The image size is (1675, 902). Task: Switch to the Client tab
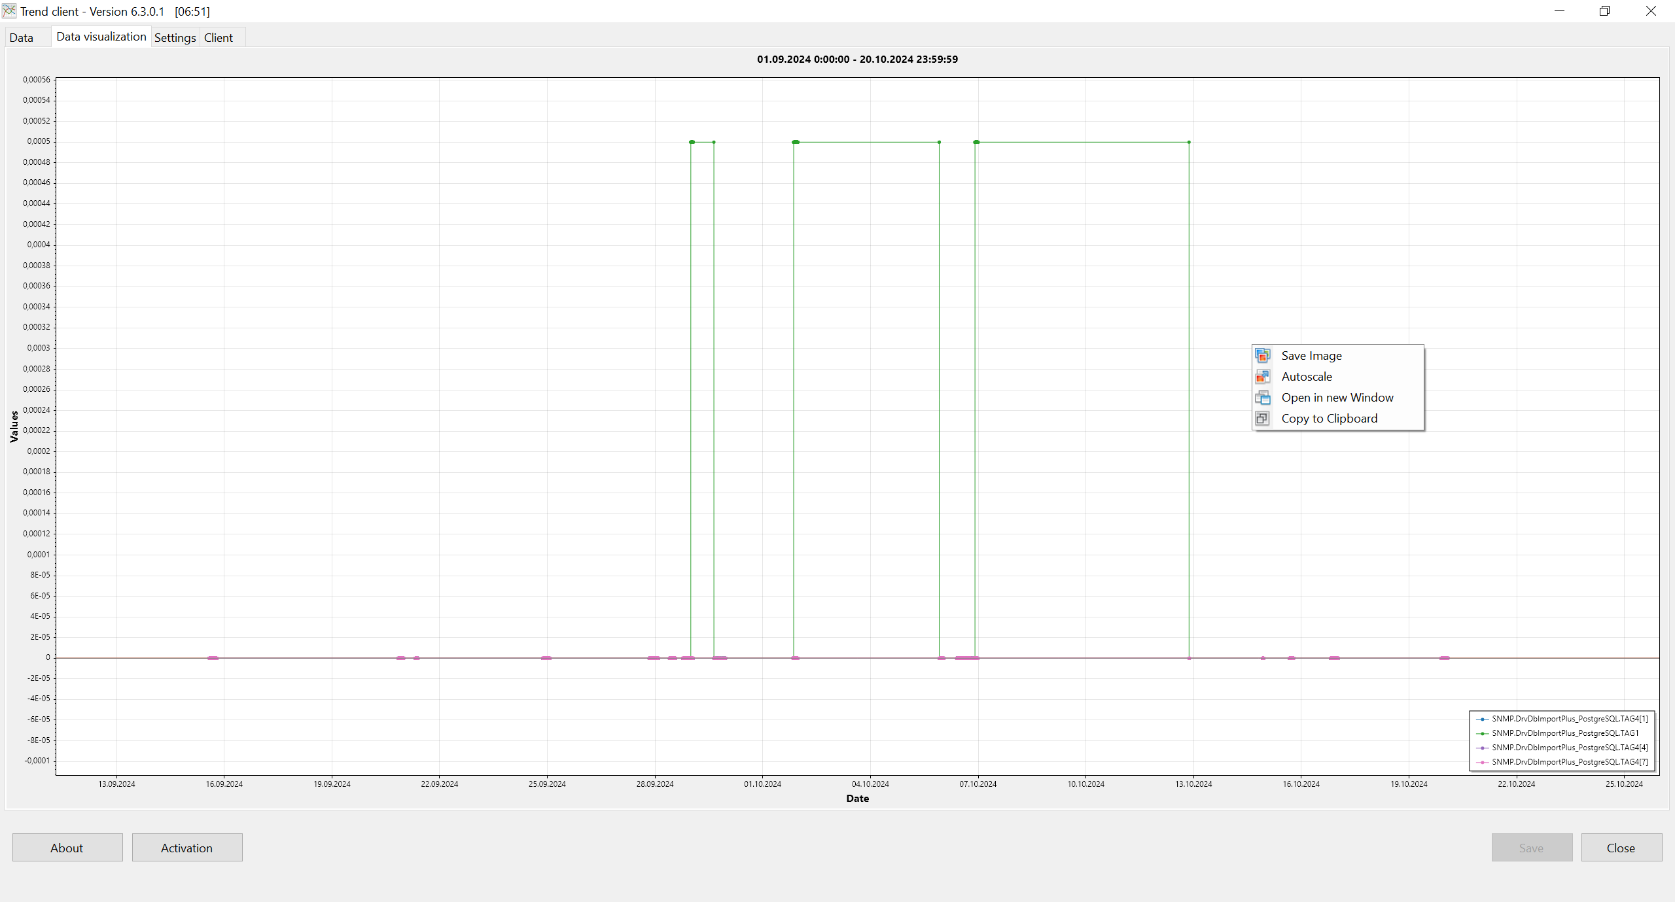218,37
